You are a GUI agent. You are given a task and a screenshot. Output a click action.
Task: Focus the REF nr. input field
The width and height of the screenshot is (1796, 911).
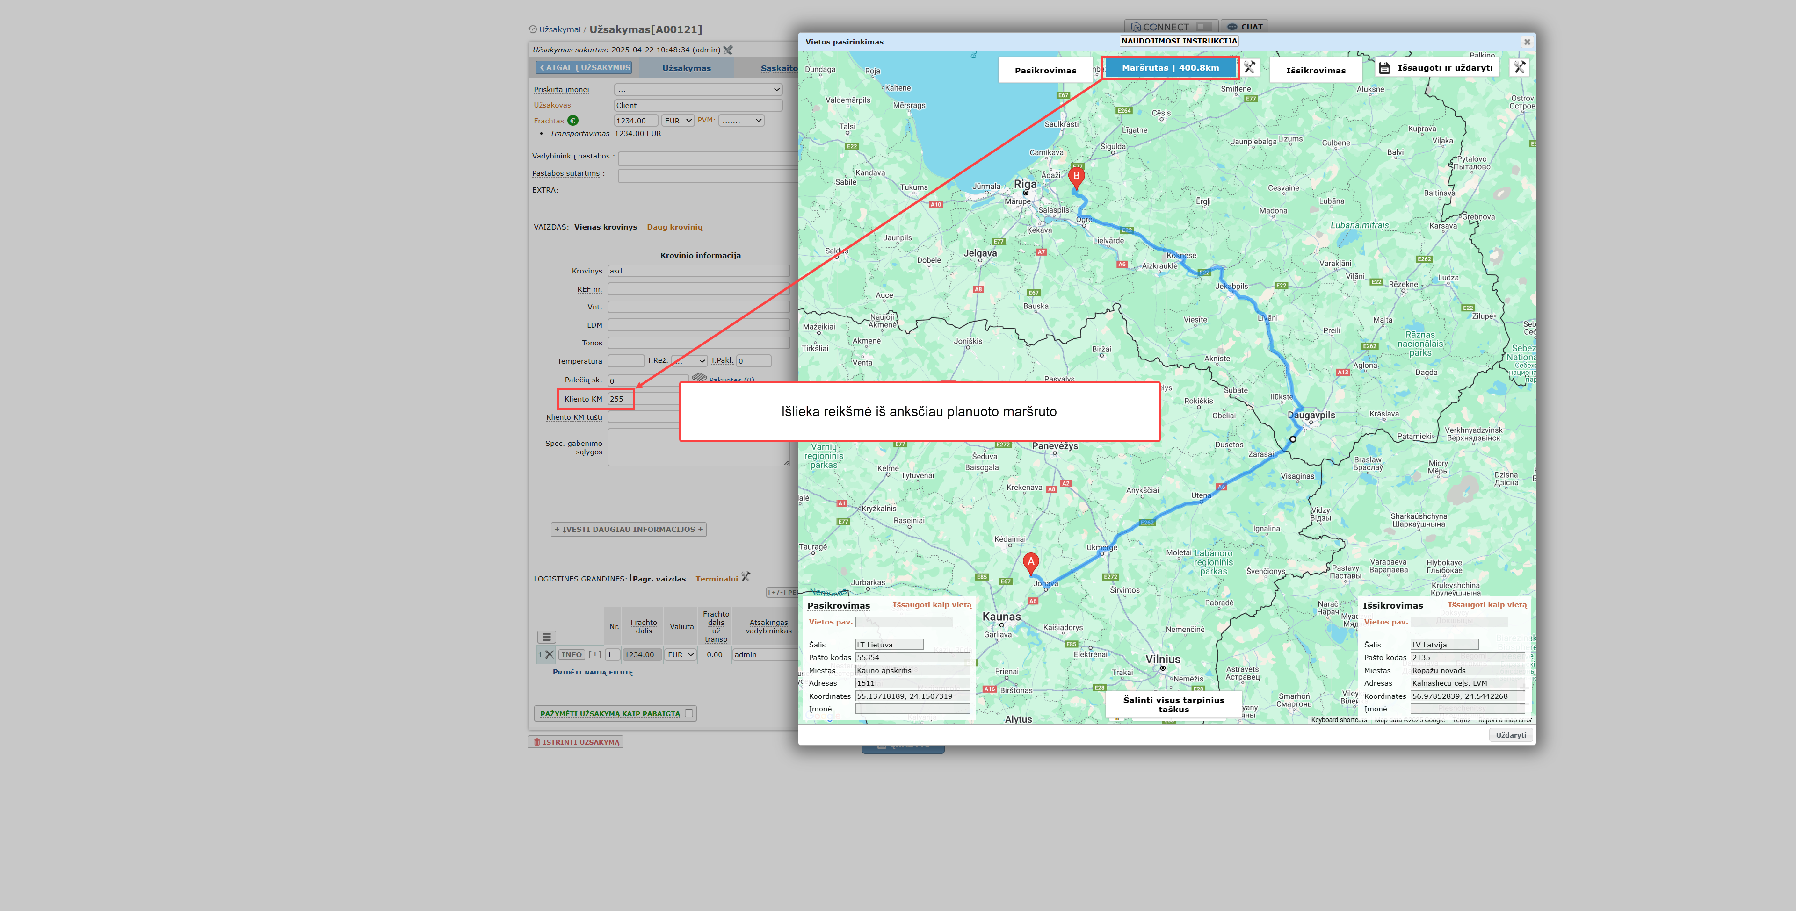(699, 289)
